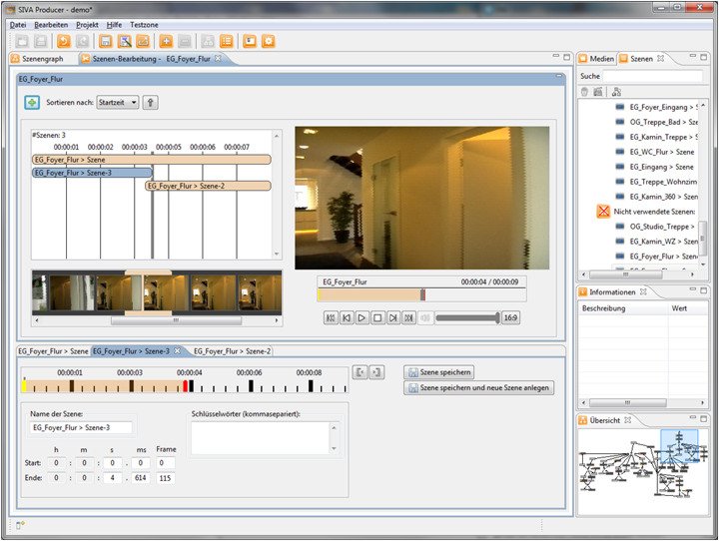This screenshot has height=541, width=719.
Task: Stop video playback with the stop button
Action: pyautogui.click(x=378, y=317)
